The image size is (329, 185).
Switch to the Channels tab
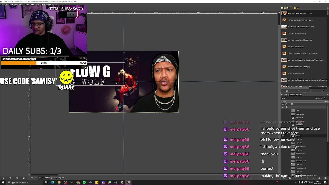(x=291, y=95)
